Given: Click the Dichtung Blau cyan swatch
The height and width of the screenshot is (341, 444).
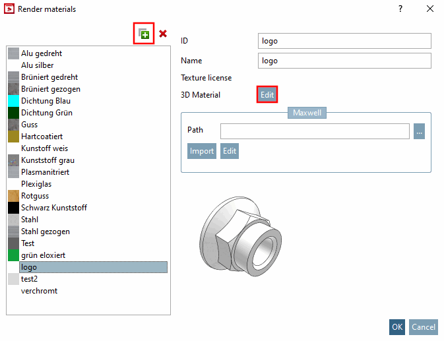Looking at the screenshot, I should click(x=13, y=101).
